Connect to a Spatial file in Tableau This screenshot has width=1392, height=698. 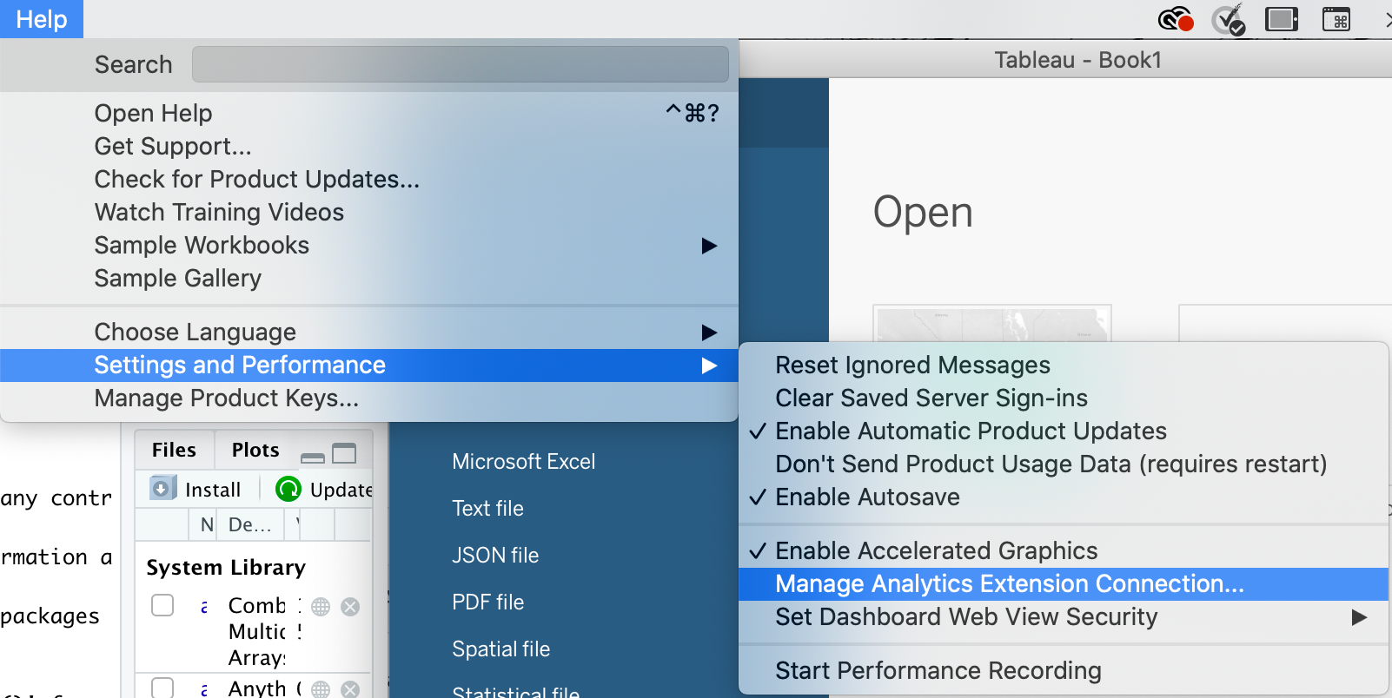[x=500, y=649]
